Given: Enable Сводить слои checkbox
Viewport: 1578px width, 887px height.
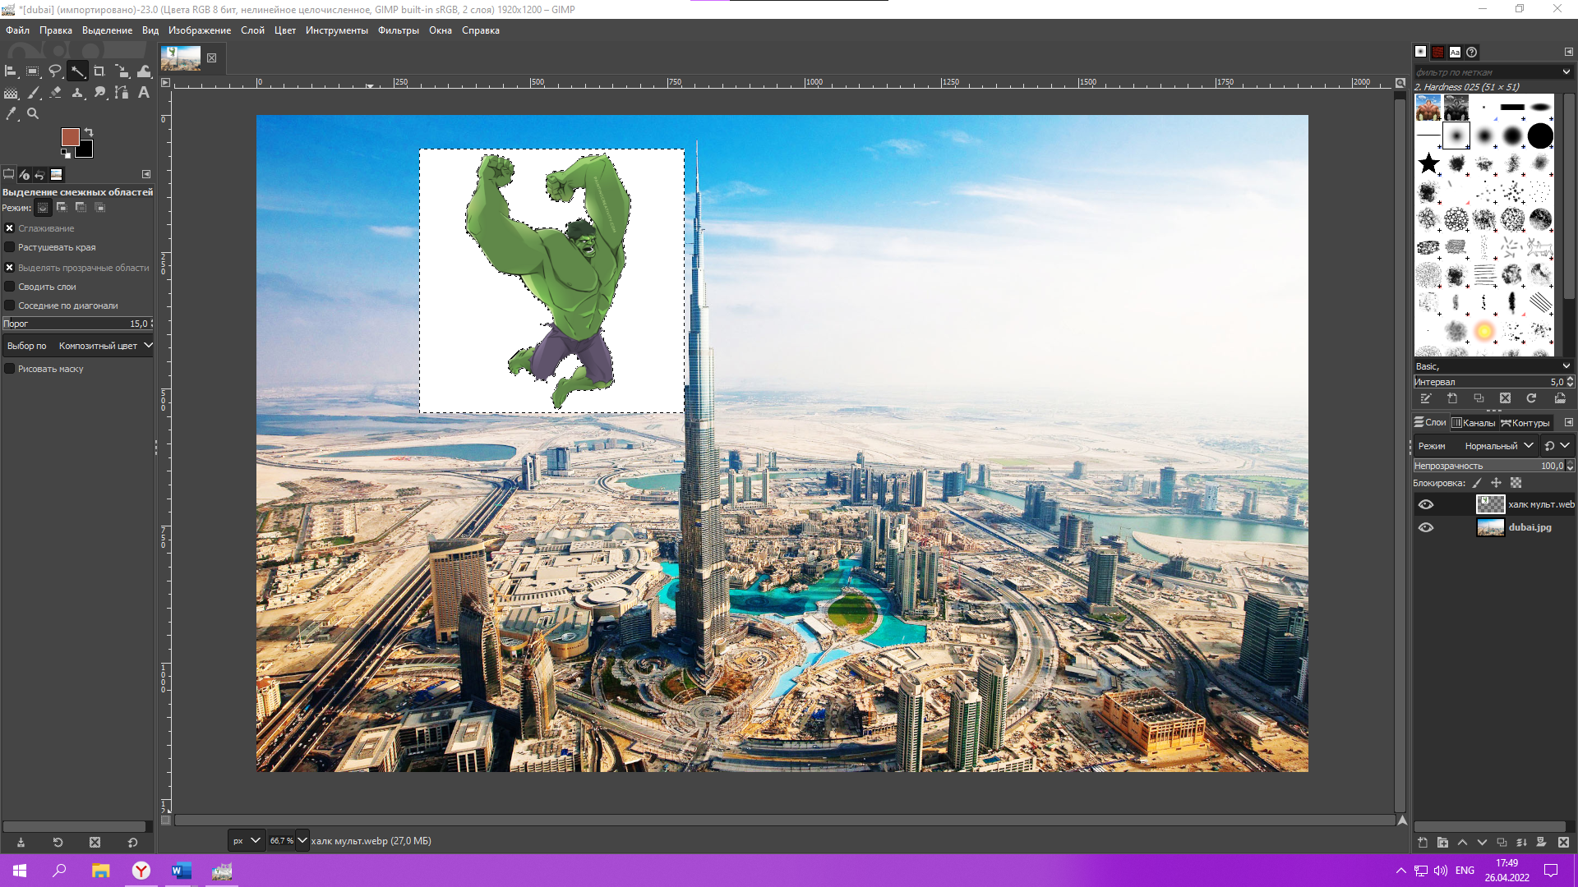Looking at the screenshot, I should (10, 287).
